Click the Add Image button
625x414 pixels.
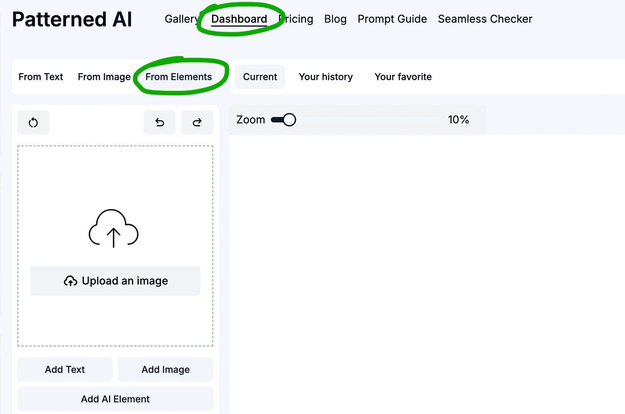click(x=165, y=369)
